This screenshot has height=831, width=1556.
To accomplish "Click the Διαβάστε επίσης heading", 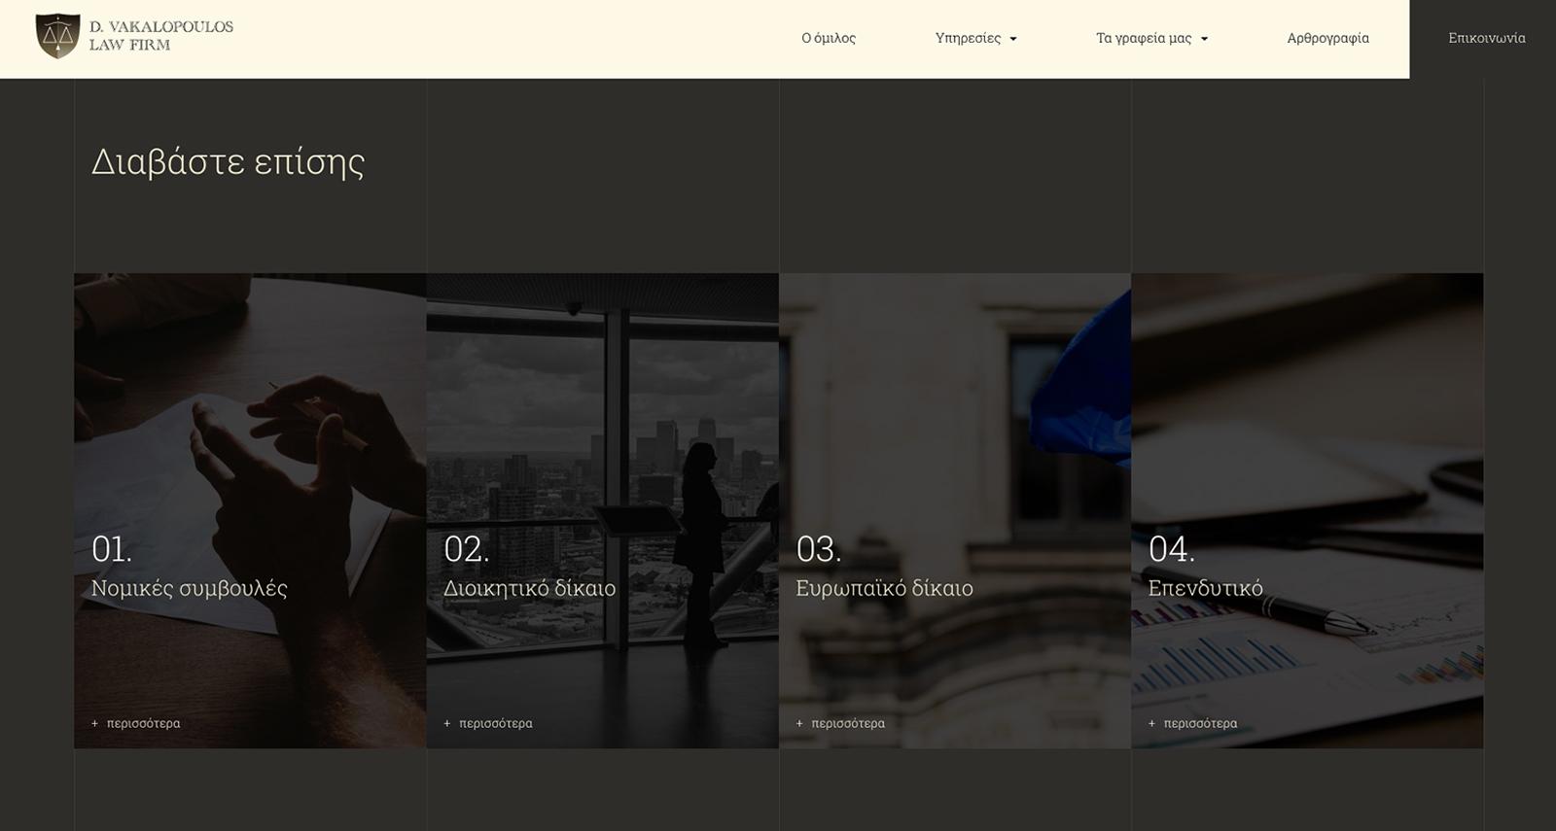I will [x=228, y=162].
